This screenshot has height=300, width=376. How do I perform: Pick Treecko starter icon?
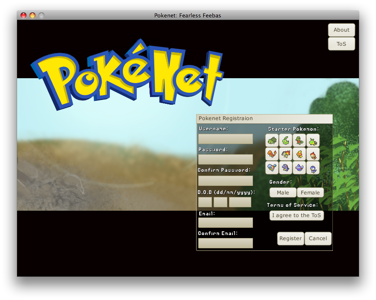click(299, 140)
